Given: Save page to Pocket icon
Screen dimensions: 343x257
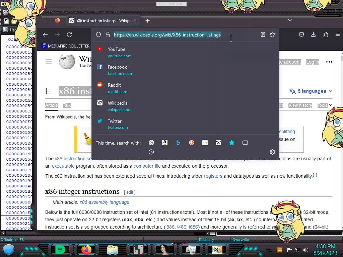Looking at the screenshot, I should (301, 34).
